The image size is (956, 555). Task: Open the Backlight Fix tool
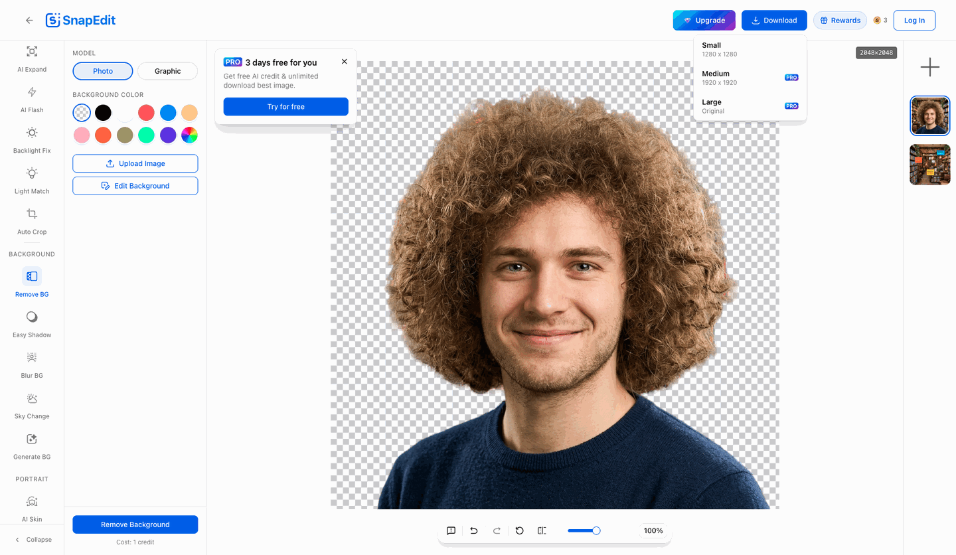tap(32, 140)
